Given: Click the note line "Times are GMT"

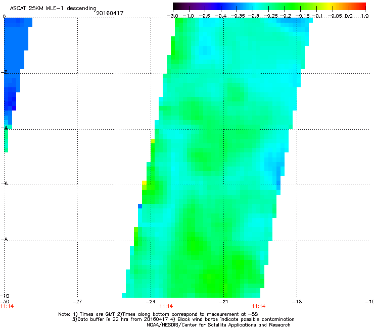Looking at the screenshot, I should [158, 314].
